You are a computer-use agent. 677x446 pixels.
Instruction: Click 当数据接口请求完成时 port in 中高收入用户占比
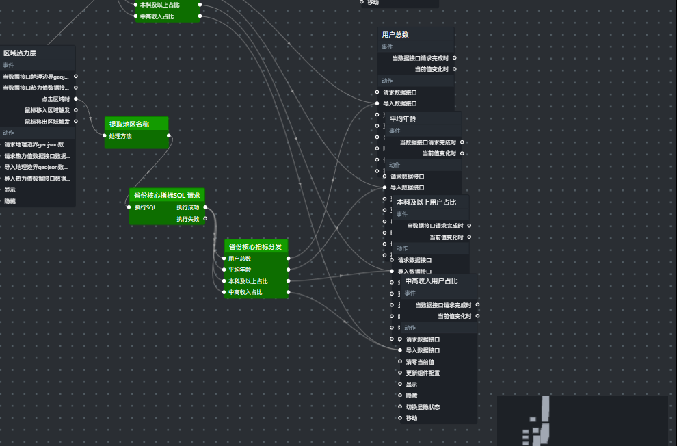coord(477,305)
